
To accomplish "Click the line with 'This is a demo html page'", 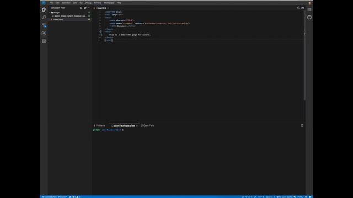I will (x=130, y=35).
